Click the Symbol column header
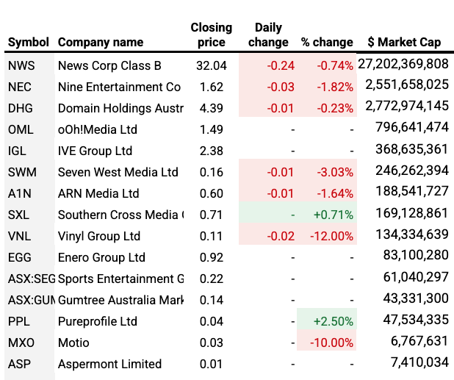454x380 pixels. pos(28,42)
